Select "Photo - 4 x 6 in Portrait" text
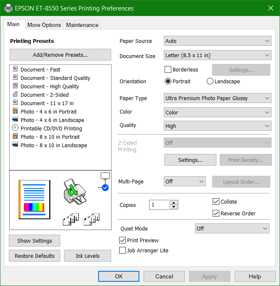The width and height of the screenshot is (280, 286). point(48,111)
